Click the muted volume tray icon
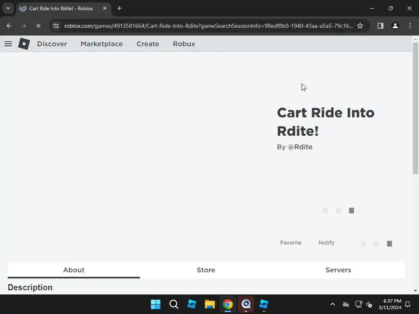The height and width of the screenshot is (314, 419). coord(369,304)
